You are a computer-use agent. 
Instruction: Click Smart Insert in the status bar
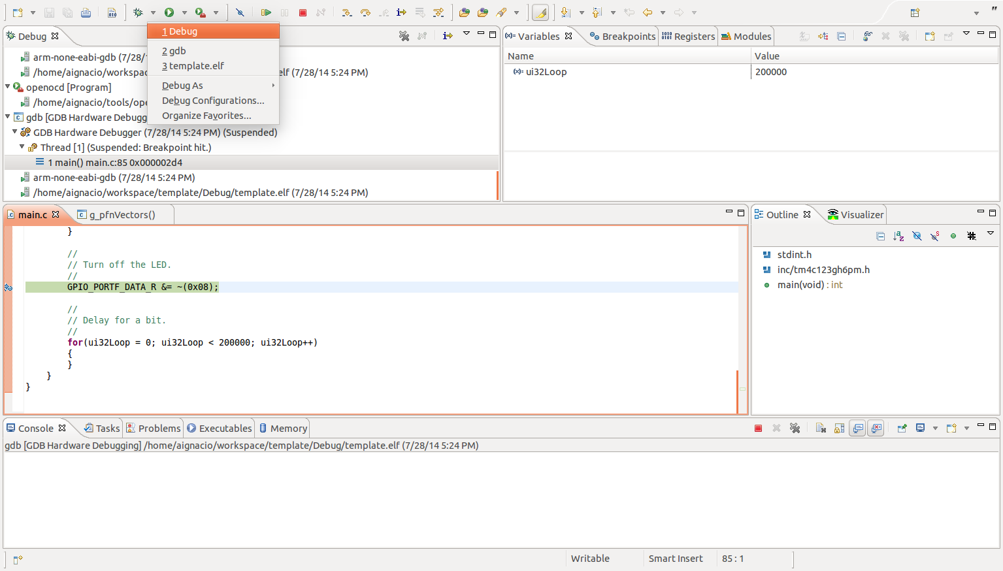click(x=676, y=559)
